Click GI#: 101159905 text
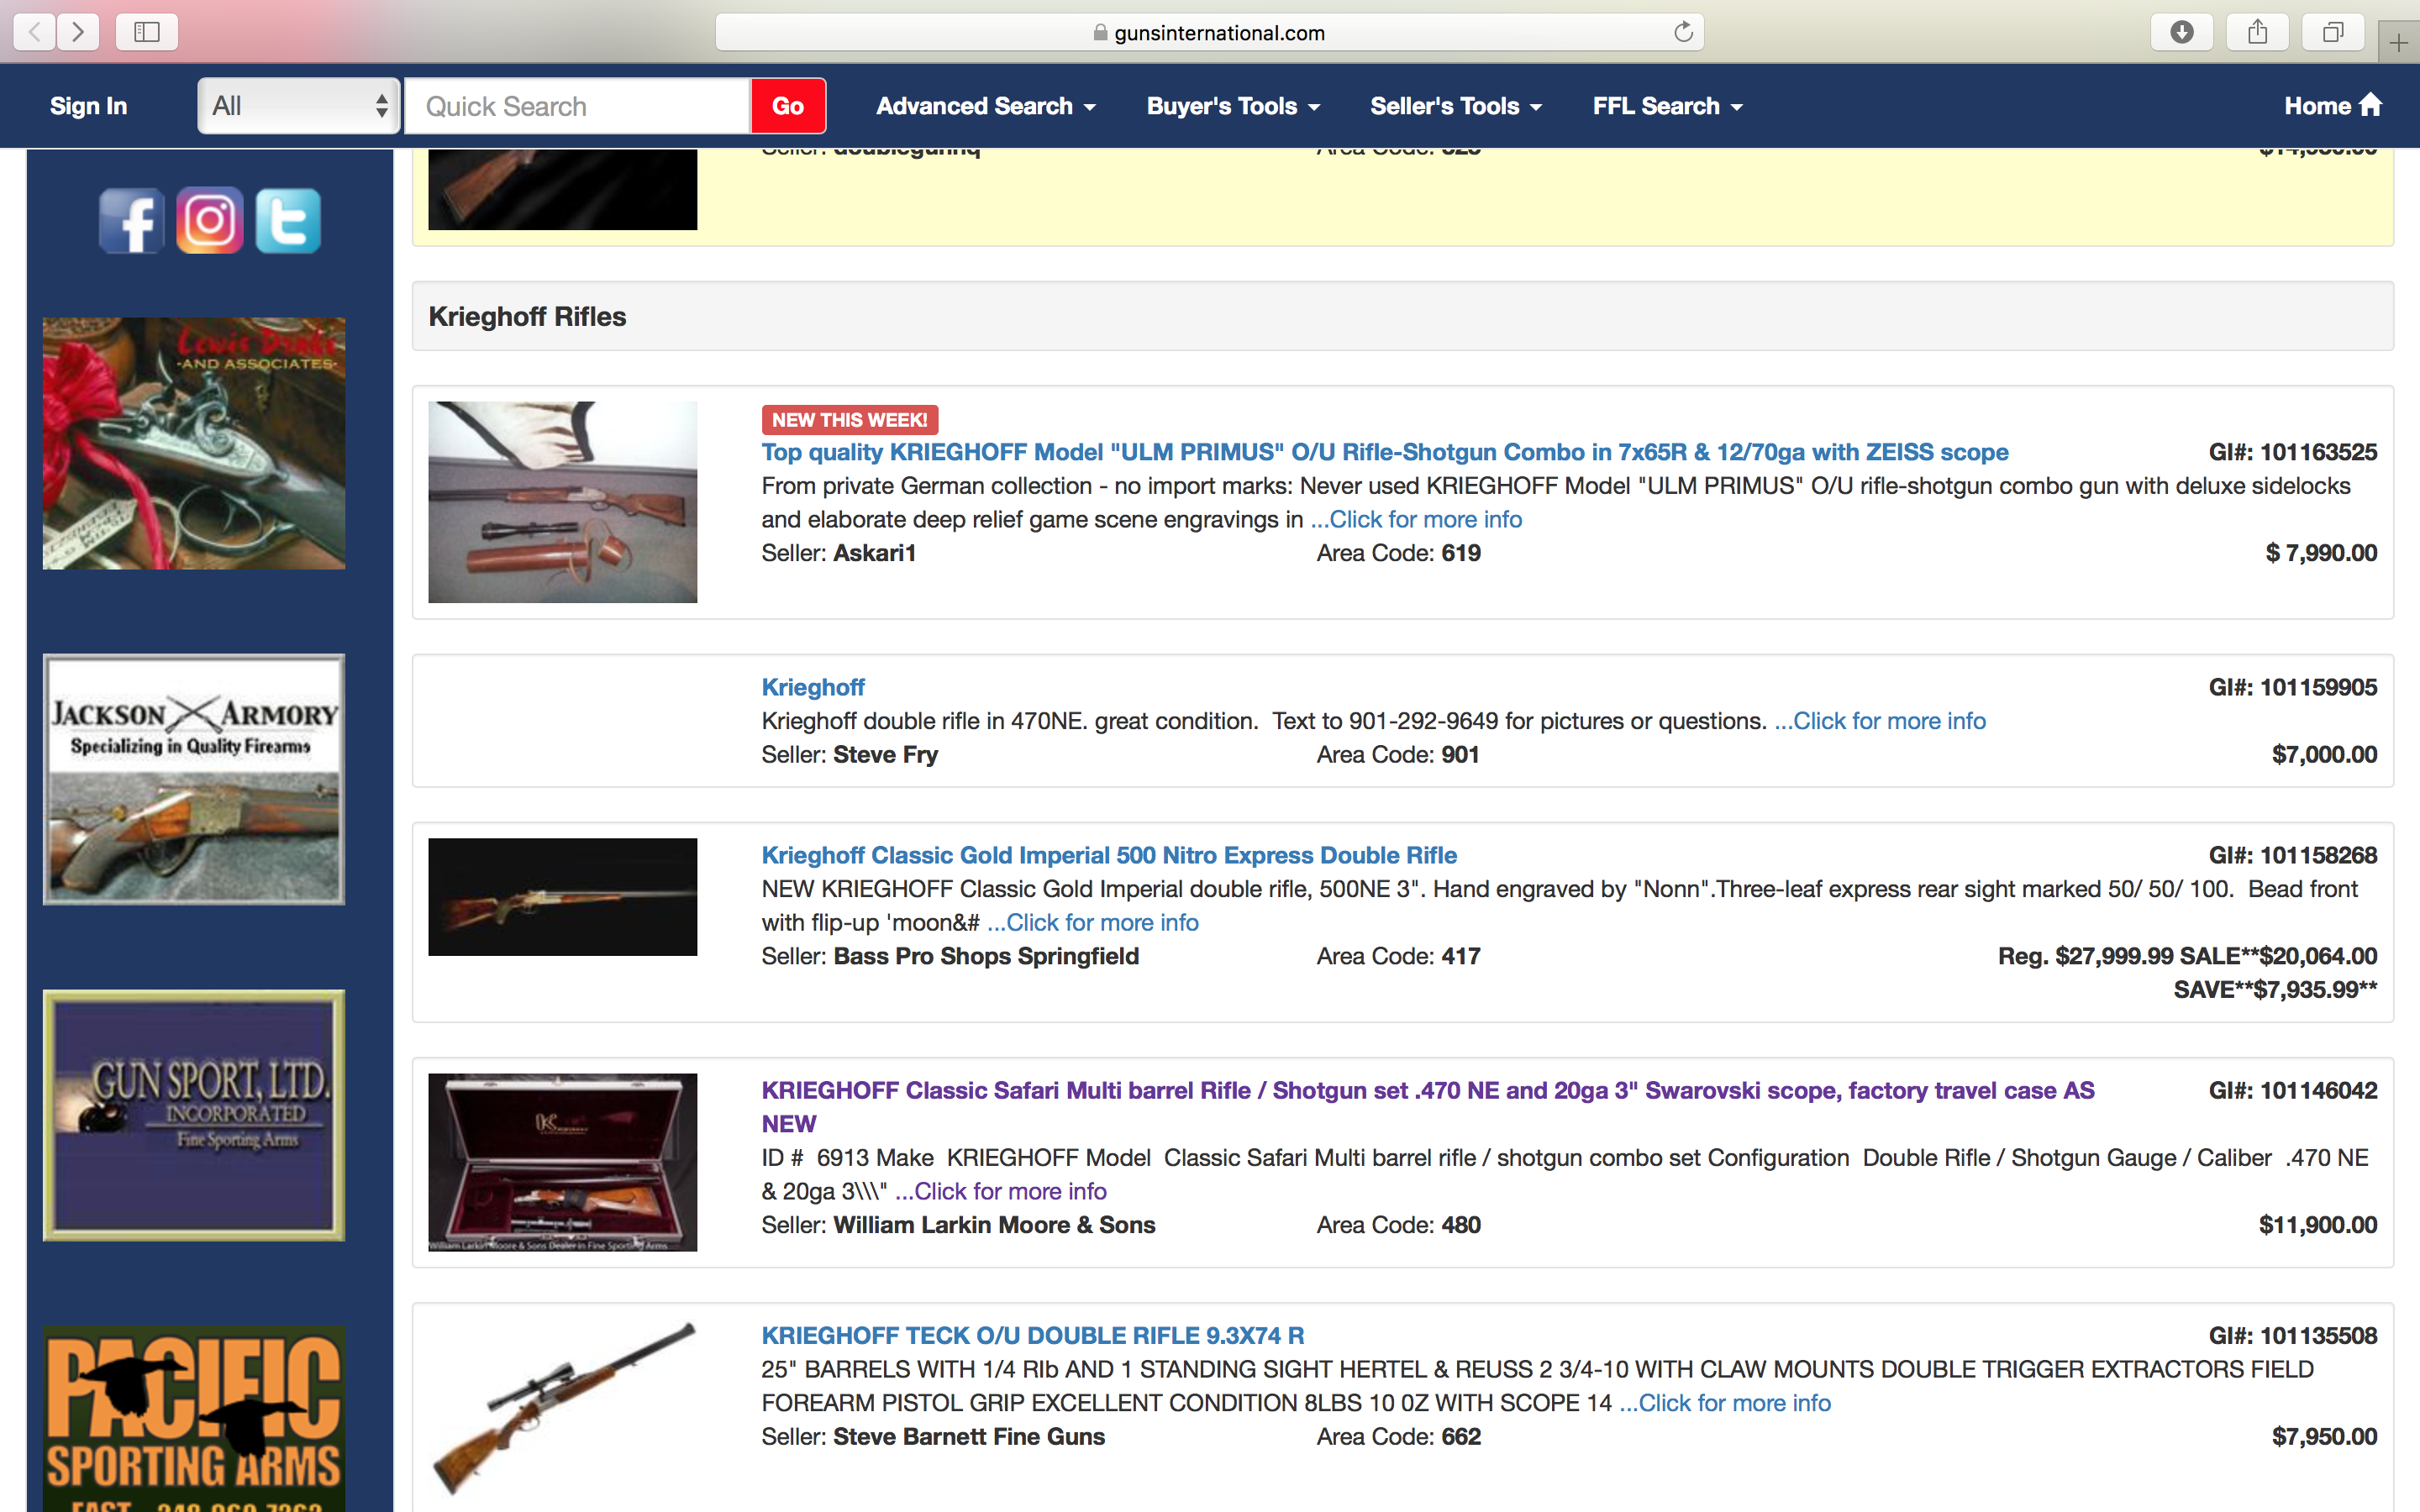The height and width of the screenshot is (1512, 2420). click(2293, 687)
